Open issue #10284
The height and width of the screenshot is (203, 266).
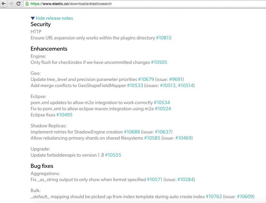pos(185,179)
